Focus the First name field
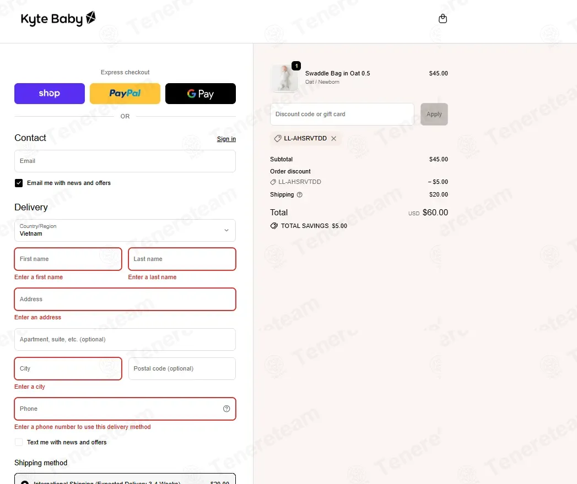Viewport: 577px width, 484px height. pyautogui.click(x=68, y=259)
